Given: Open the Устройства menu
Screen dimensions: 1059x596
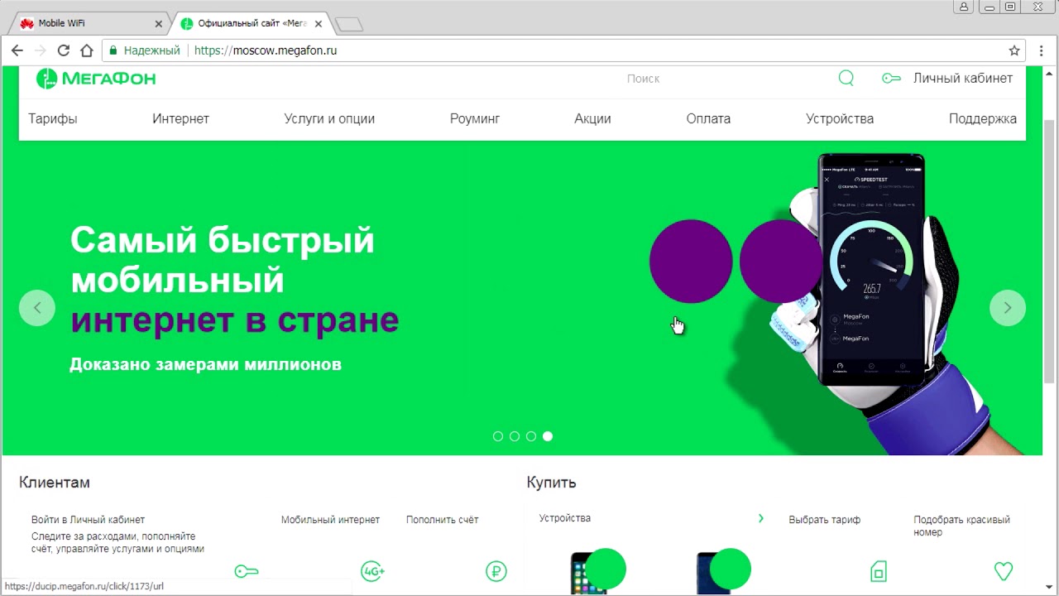Looking at the screenshot, I should coord(840,119).
